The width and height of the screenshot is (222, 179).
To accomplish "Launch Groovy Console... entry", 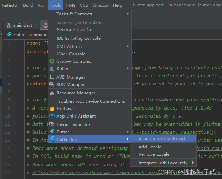I will 90,61.
